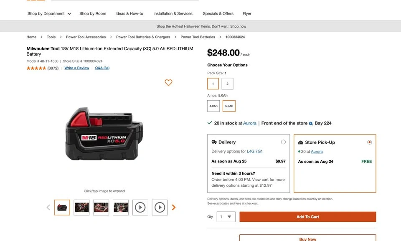Click the Add To Cart button
The image size is (401, 241).
tap(308, 217)
